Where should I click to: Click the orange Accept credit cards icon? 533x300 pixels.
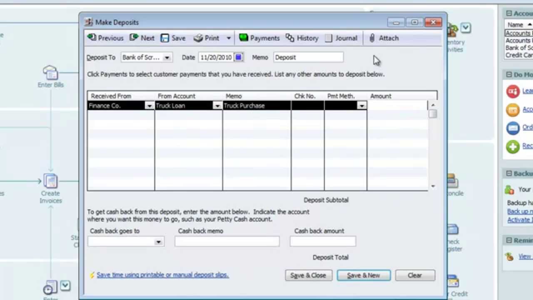pos(513,110)
